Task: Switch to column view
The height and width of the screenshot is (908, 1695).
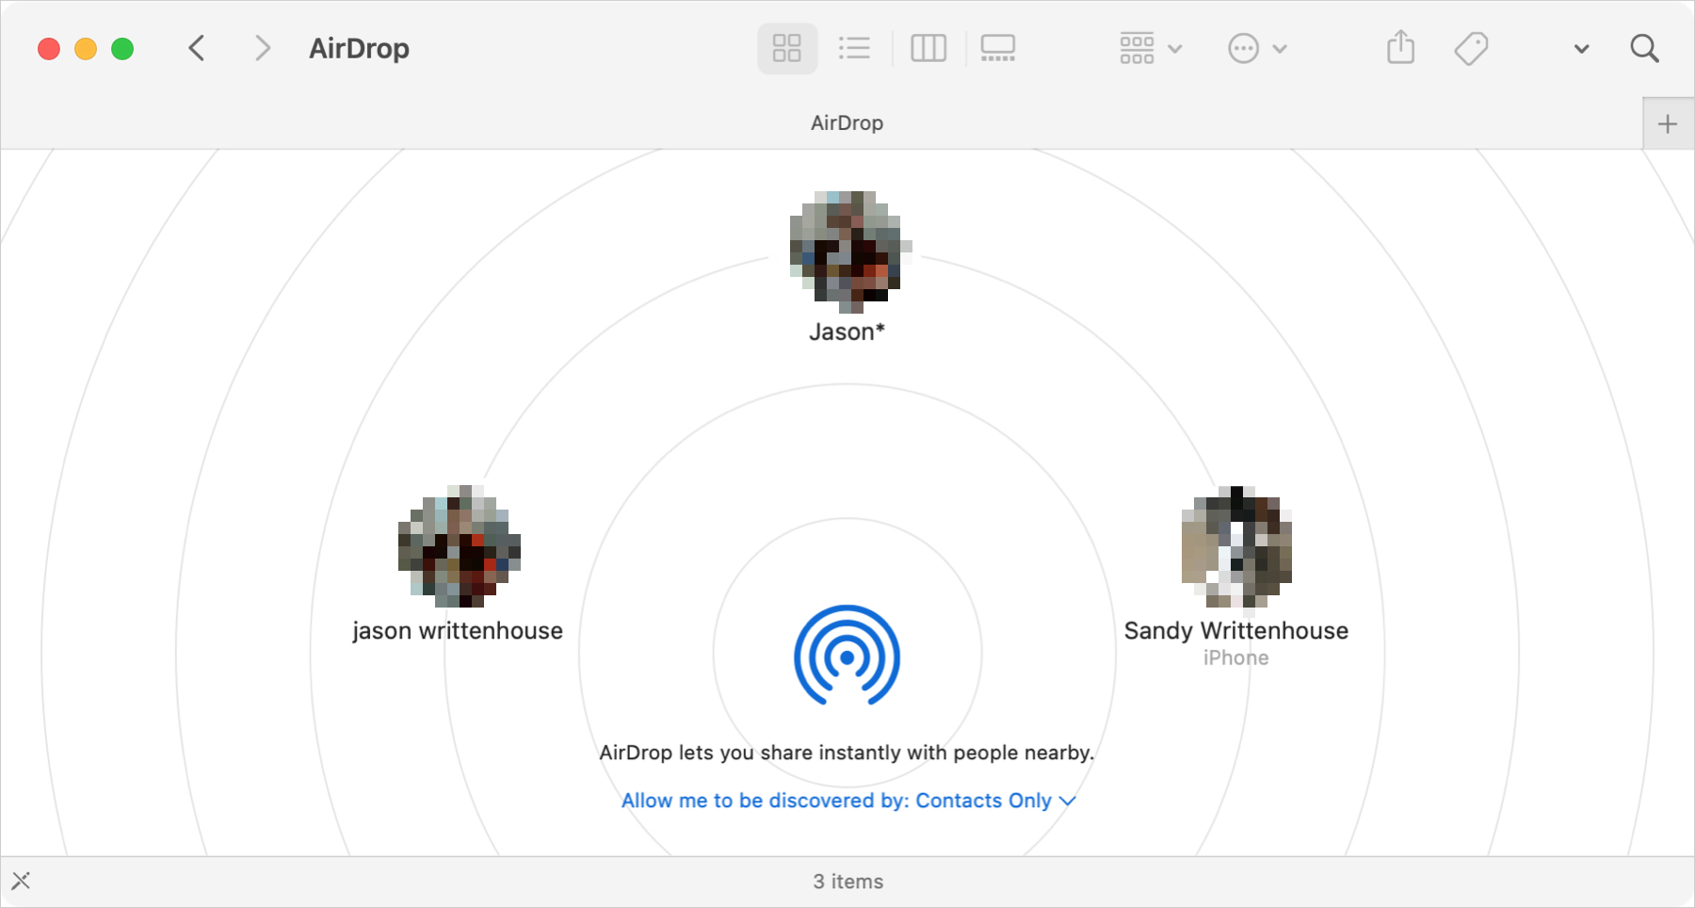Action: [928, 48]
